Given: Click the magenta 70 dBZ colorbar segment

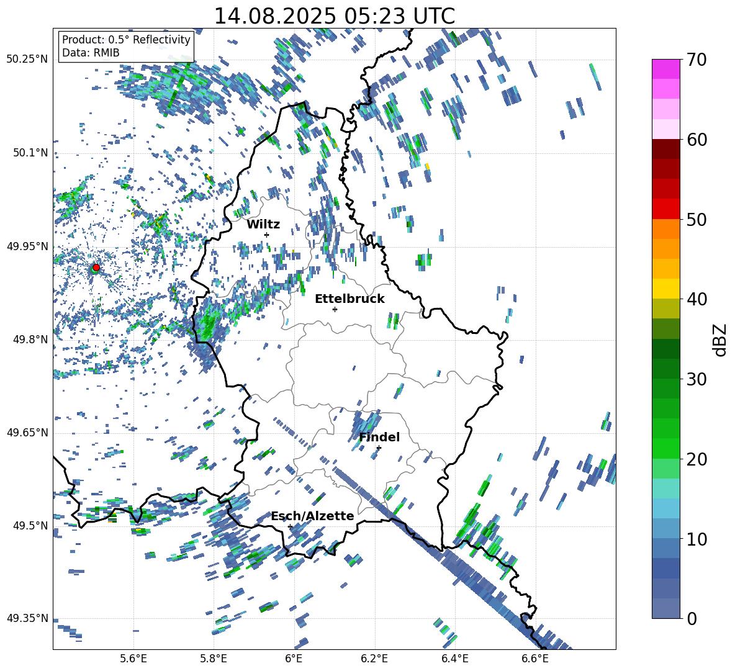Looking at the screenshot, I should coord(665,68).
